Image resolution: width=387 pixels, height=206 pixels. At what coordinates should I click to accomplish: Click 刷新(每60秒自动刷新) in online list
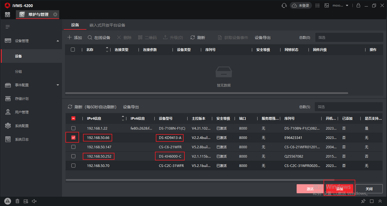tap(92, 107)
